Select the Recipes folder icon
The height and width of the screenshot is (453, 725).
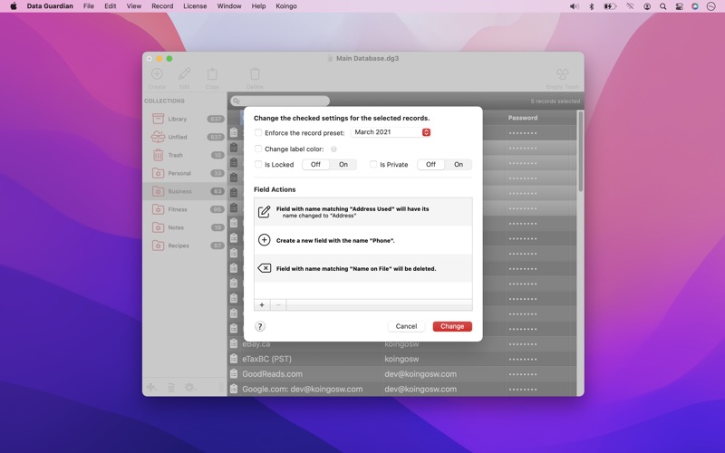(158, 246)
